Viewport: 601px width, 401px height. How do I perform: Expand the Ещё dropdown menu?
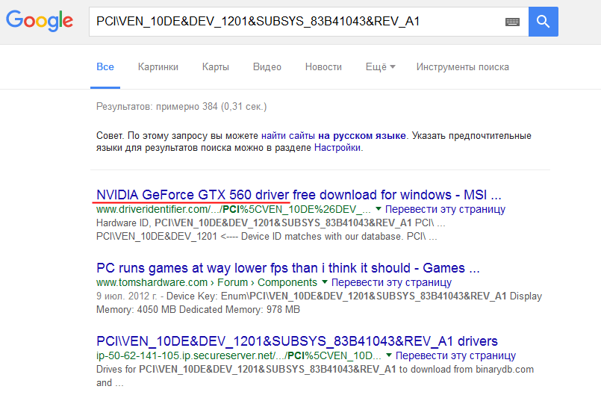point(380,67)
